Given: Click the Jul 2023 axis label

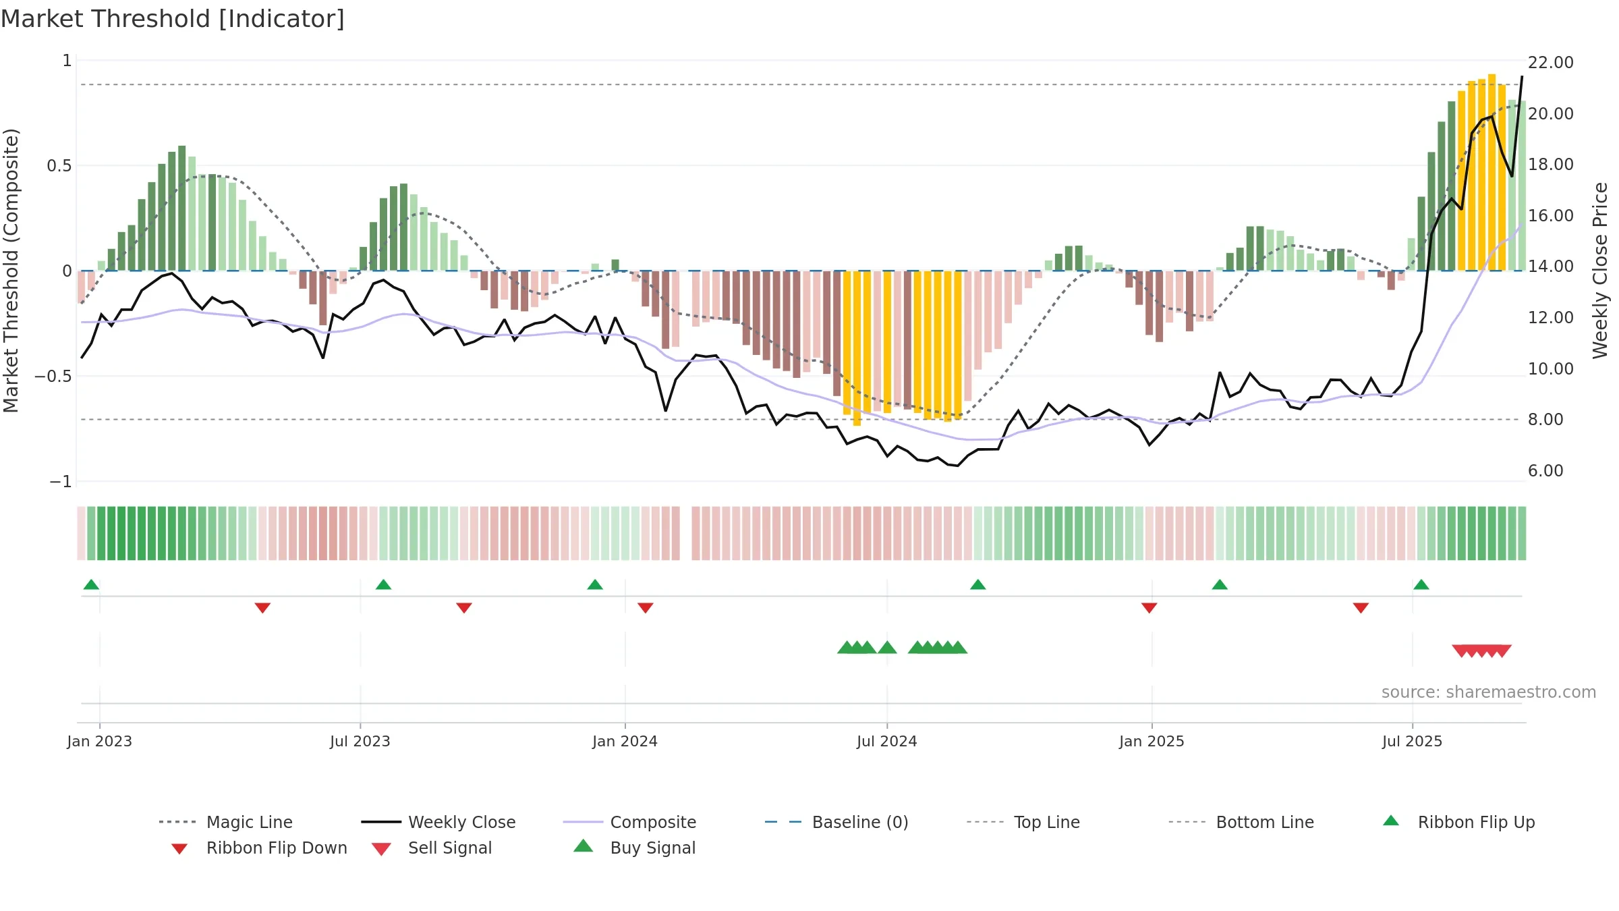Looking at the screenshot, I should click(360, 741).
